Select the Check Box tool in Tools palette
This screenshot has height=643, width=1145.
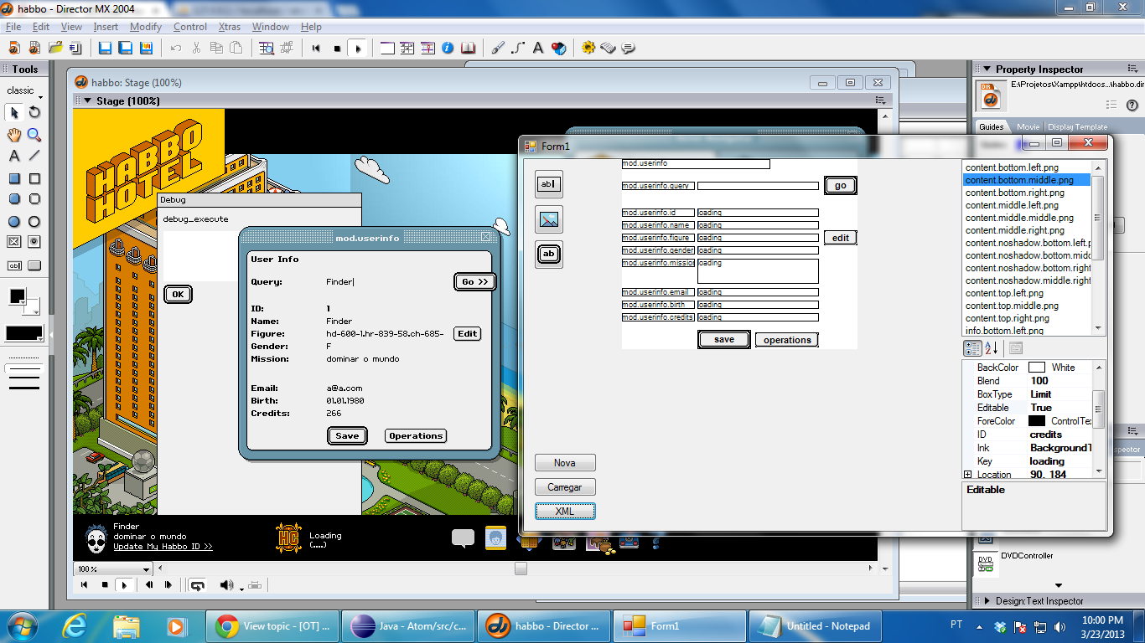14,242
